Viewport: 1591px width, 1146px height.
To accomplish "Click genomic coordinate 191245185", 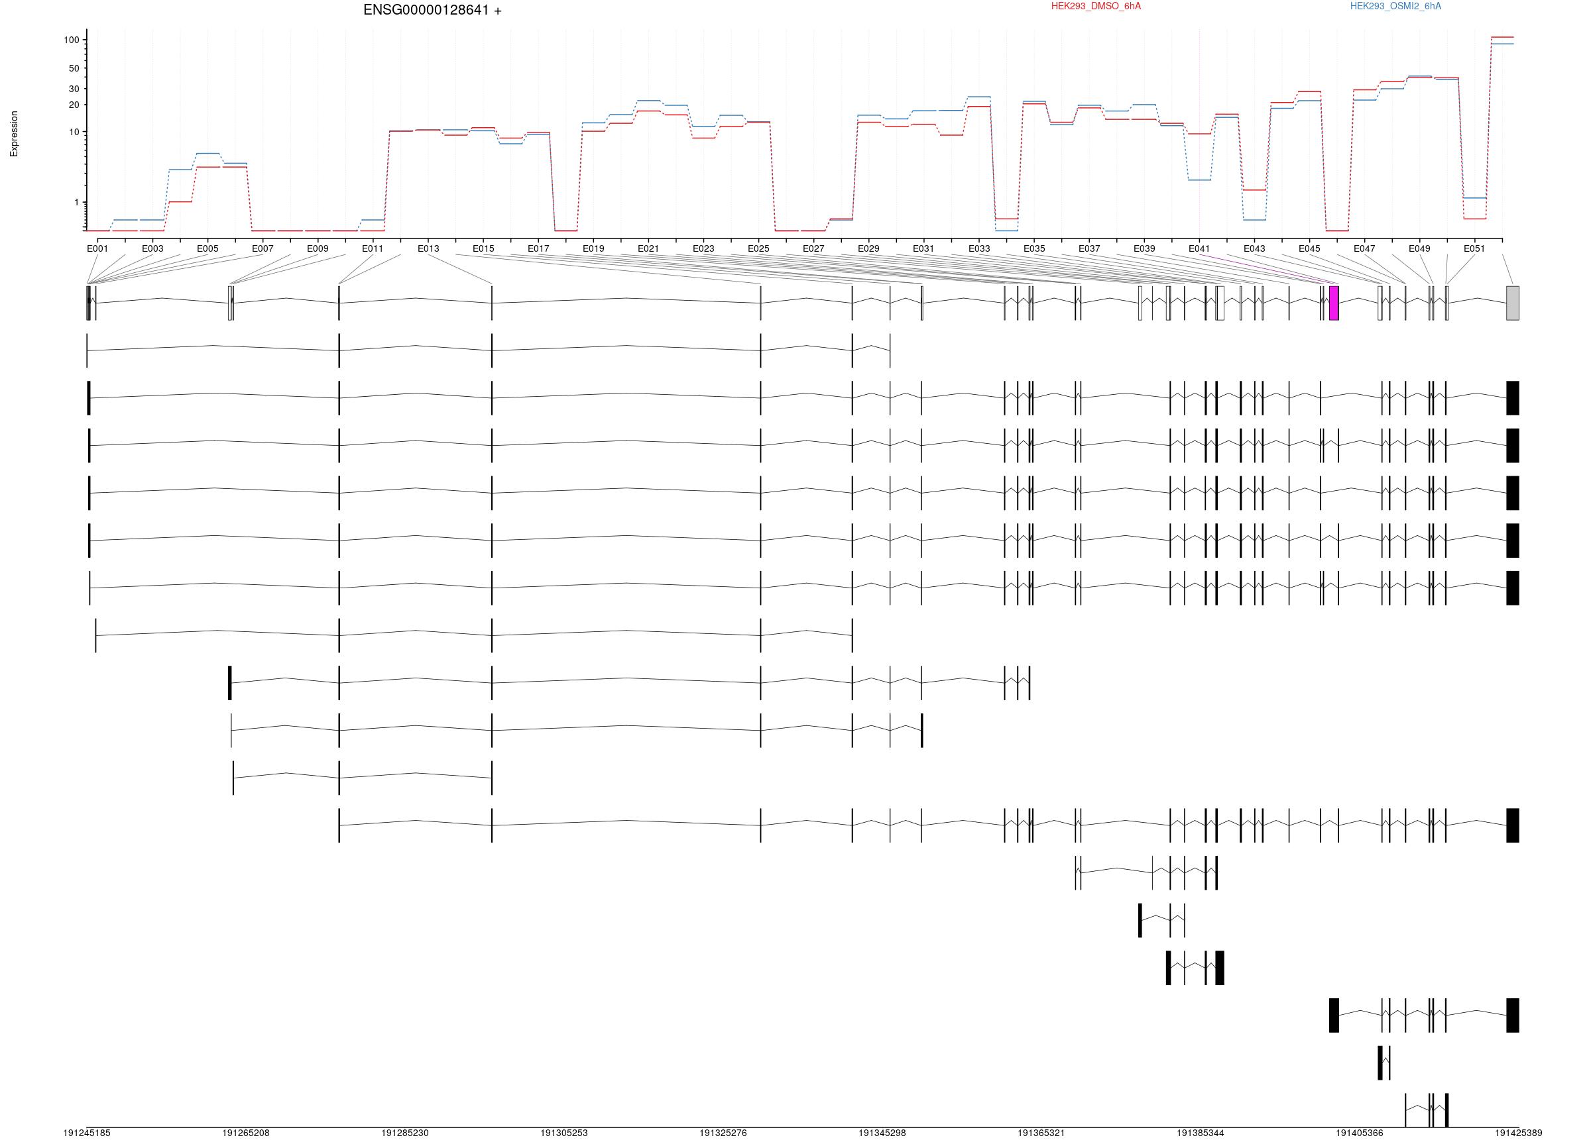I will point(87,1133).
